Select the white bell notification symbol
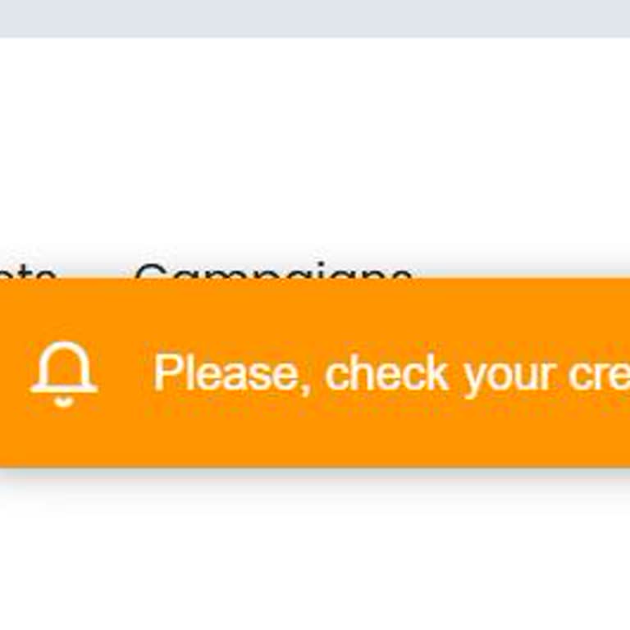Screen dimensions: 630x630 (x=64, y=374)
